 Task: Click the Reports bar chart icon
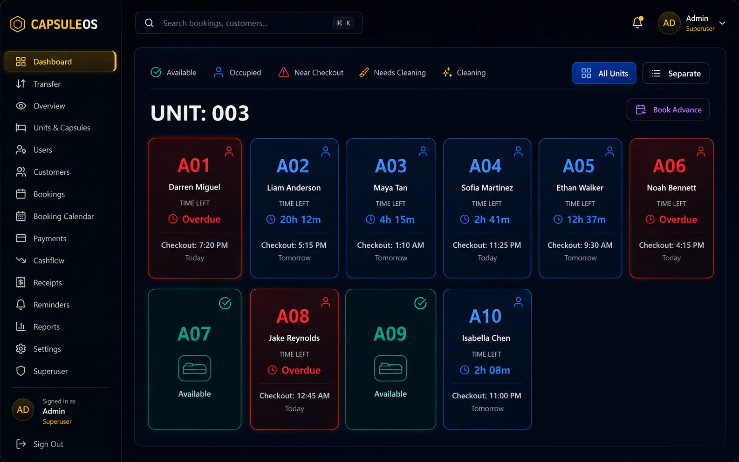[21, 326]
